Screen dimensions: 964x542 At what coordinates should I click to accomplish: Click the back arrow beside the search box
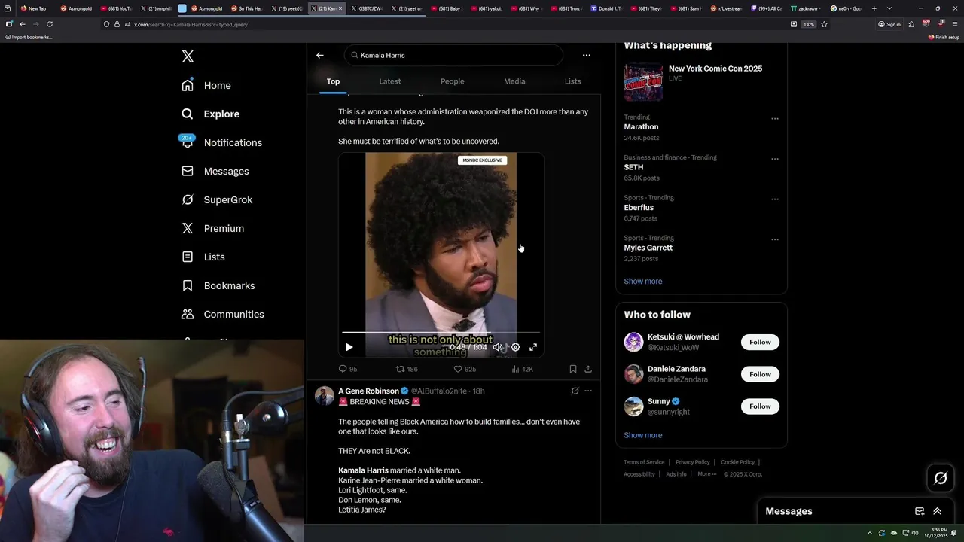320,55
